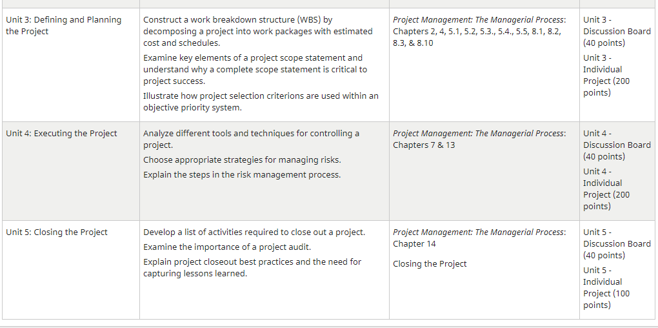
Task: Open the 'Closing the Project' reading link
Action: pos(430,263)
